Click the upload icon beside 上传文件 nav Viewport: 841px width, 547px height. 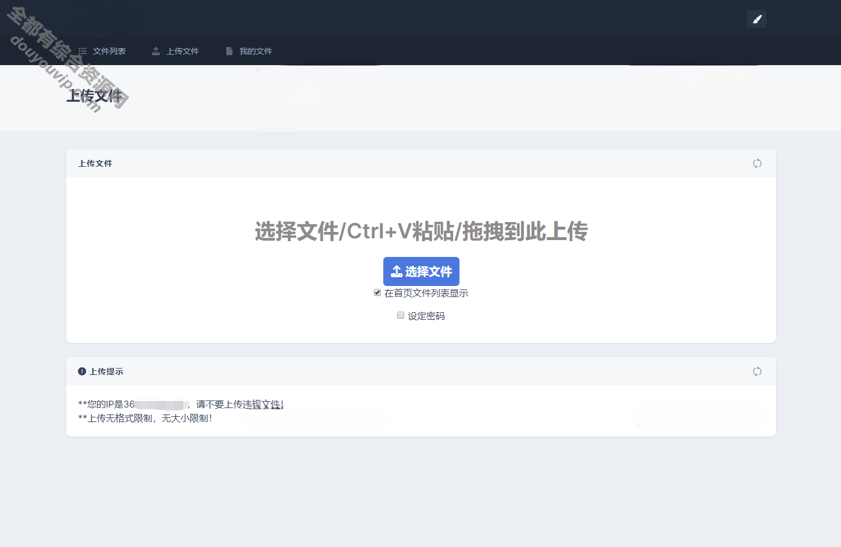(x=156, y=51)
